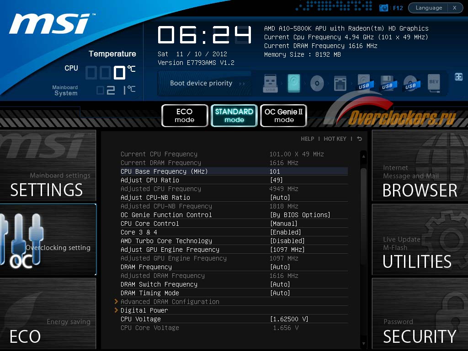Viewport: 468px width, 351px height.
Task: Expand the Digital Power submenu
Action: point(144,310)
